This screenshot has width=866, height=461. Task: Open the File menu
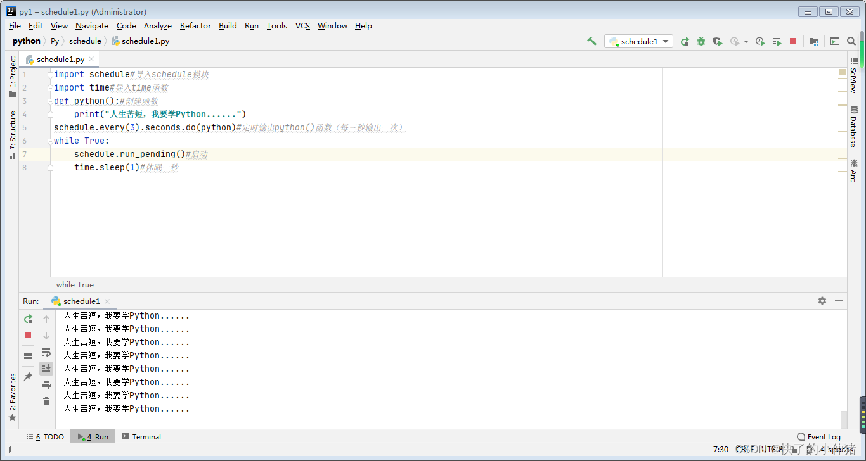(15, 26)
